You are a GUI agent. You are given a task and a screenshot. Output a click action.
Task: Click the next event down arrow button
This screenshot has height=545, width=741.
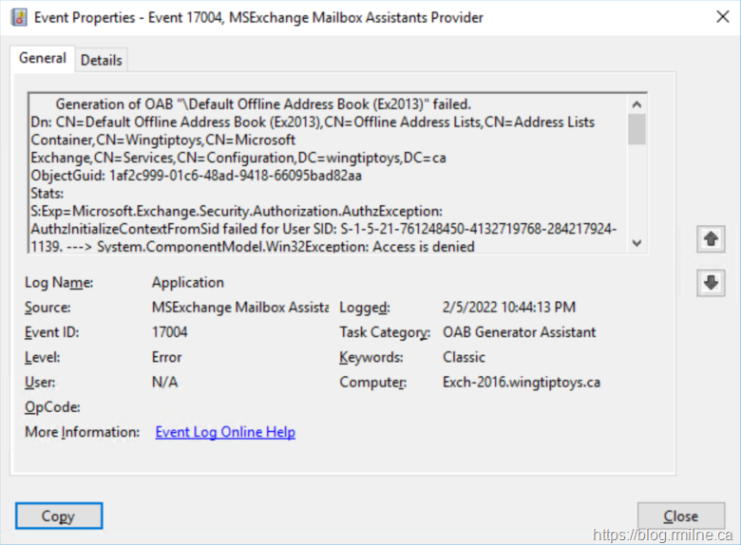pyautogui.click(x=710, y=282)
